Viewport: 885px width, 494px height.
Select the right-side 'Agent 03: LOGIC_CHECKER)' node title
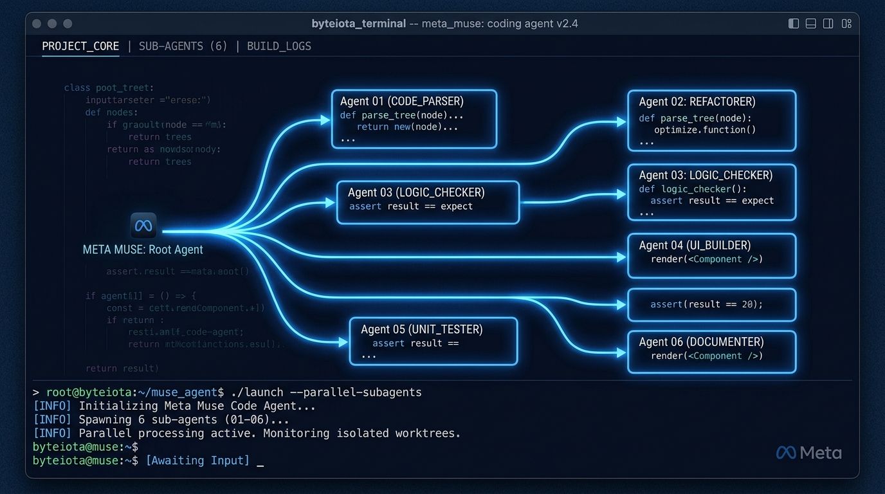click(706, 175)
